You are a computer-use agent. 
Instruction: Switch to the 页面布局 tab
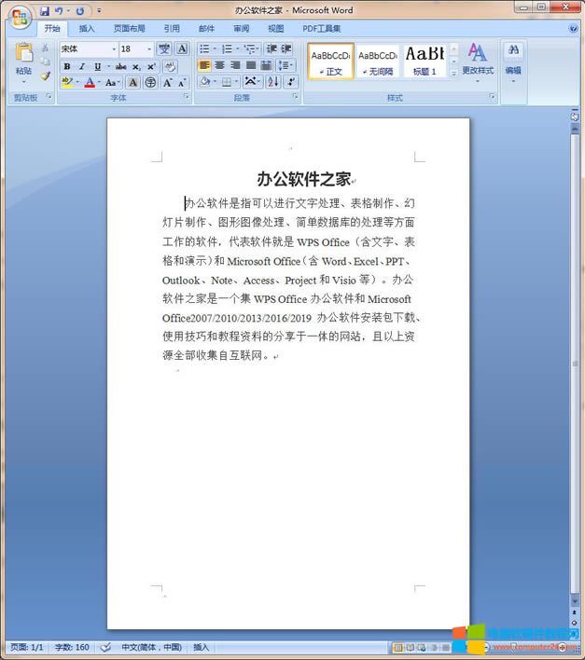pyautogui.click(x=130, y=29)
